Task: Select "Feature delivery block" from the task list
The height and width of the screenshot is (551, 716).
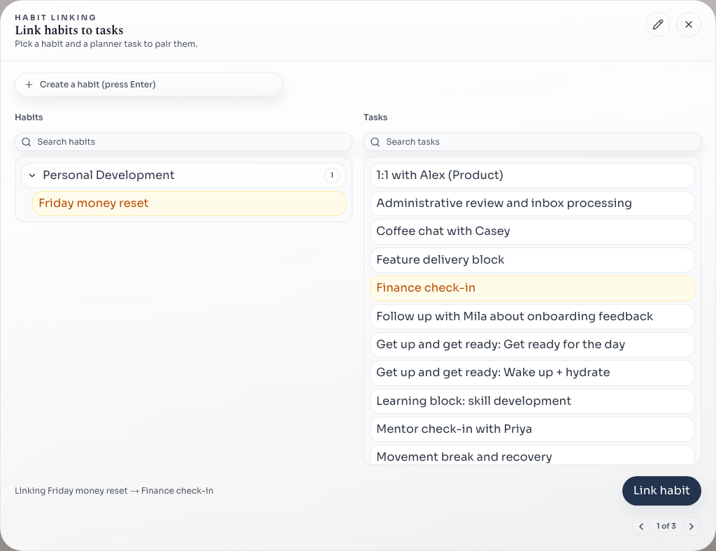Action: click(x=532, y=259)
